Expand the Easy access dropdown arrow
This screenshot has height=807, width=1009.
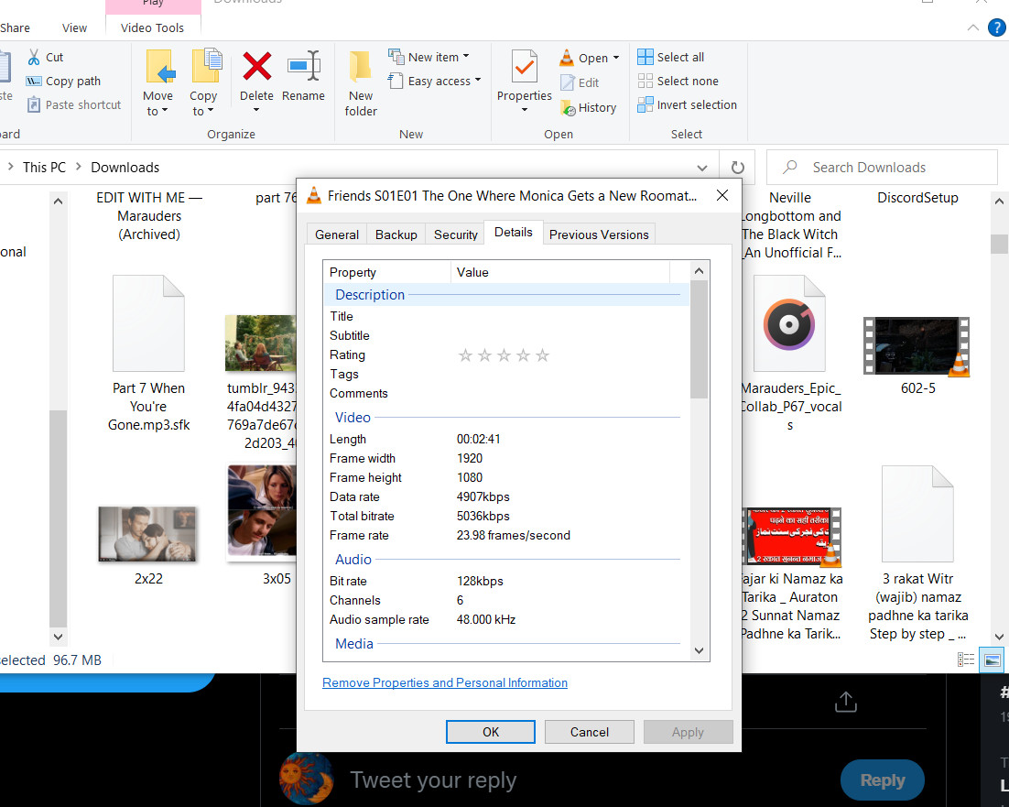(x=477, y=81)
